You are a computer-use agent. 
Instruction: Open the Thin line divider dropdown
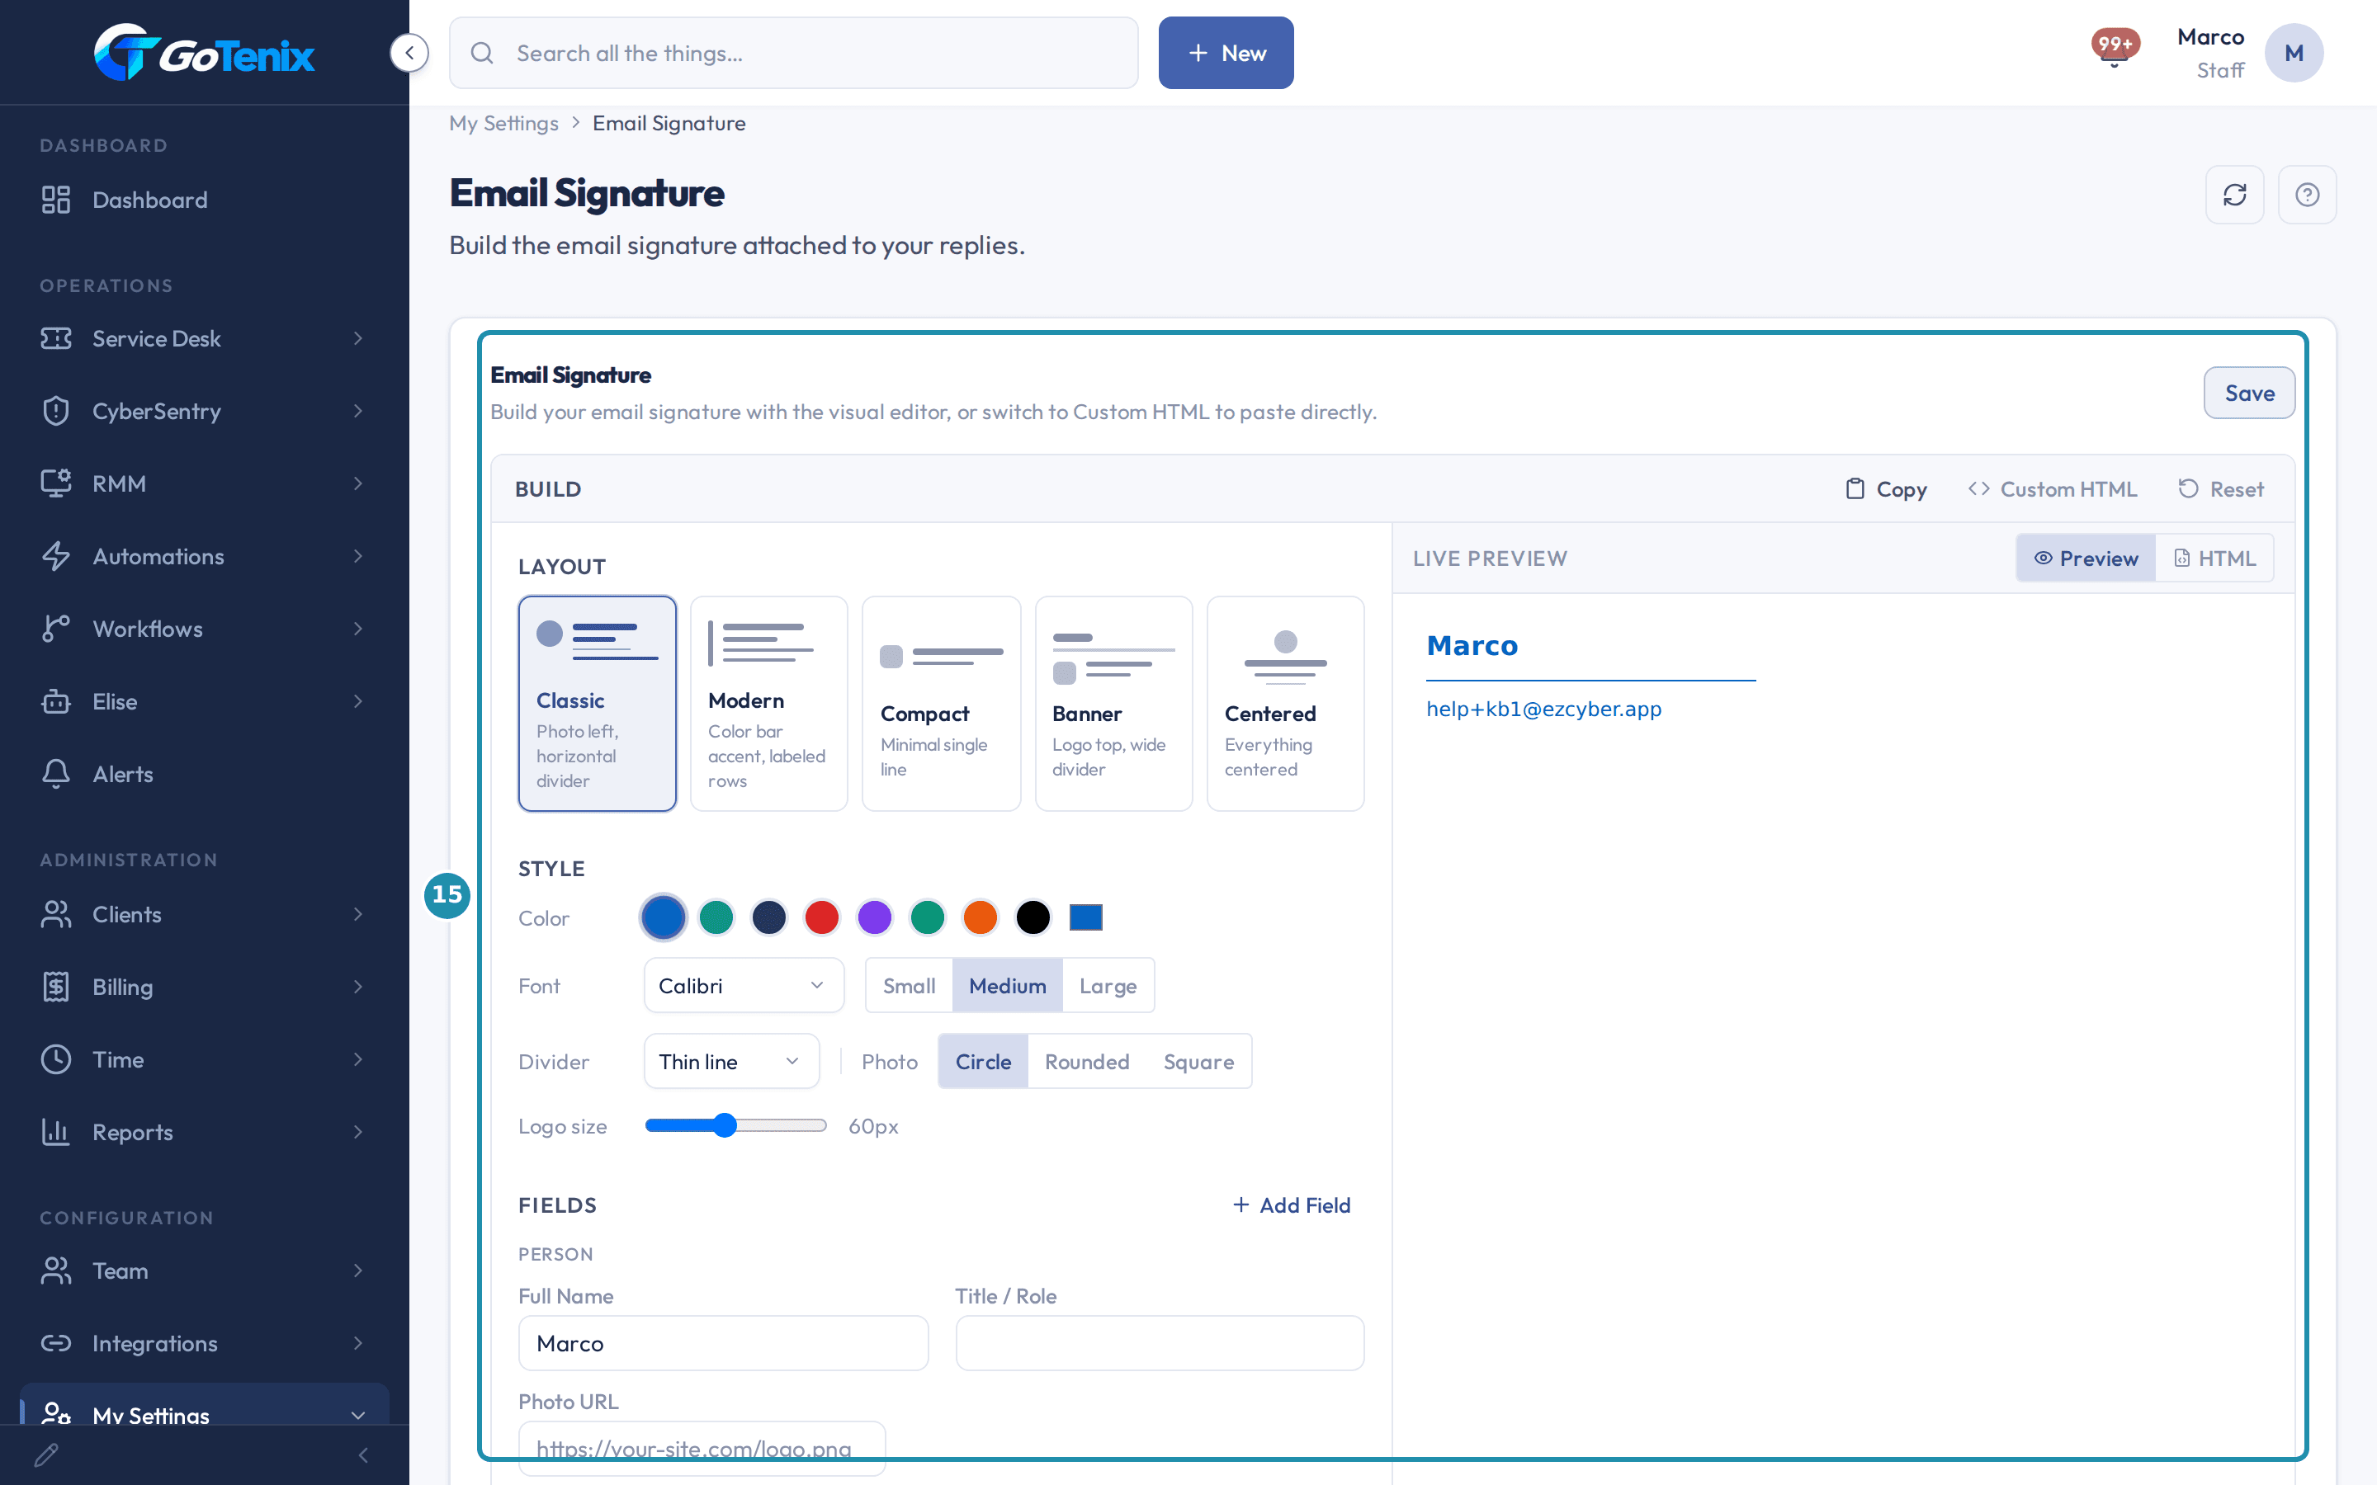[730, 1061]
